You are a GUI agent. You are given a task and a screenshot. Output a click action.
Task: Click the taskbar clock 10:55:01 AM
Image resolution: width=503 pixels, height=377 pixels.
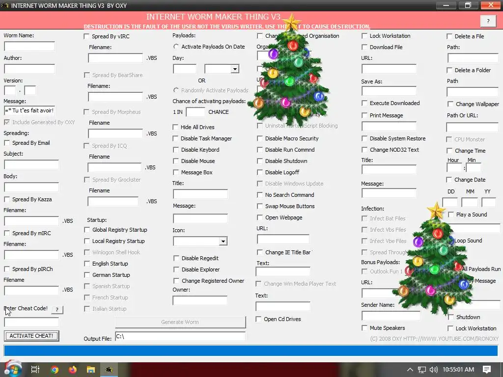click(x=458, y=370)
